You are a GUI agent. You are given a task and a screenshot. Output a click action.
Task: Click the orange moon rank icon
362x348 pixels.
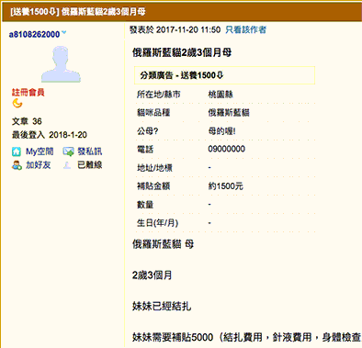pyautogui.click(x=17, y=104)
